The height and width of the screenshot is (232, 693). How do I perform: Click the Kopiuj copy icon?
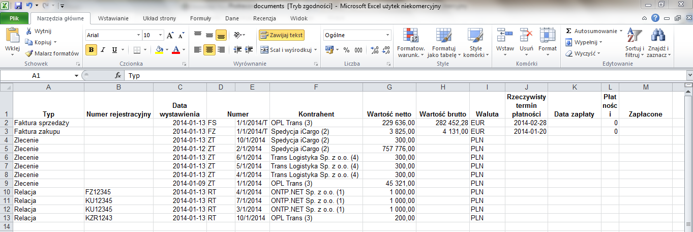[x=29, y=42]
